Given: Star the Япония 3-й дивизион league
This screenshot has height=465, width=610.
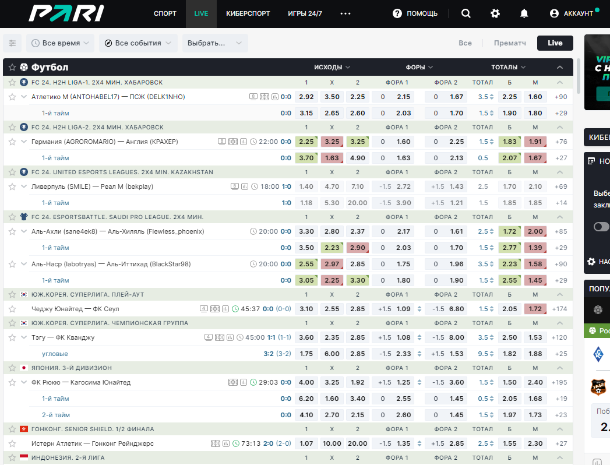Looking at the screenshot, I should (x=12, y=368).
